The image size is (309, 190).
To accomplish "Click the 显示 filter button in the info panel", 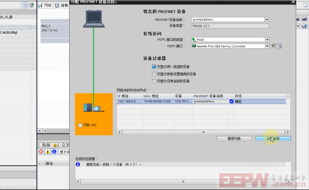I will (x=64, y=152).
